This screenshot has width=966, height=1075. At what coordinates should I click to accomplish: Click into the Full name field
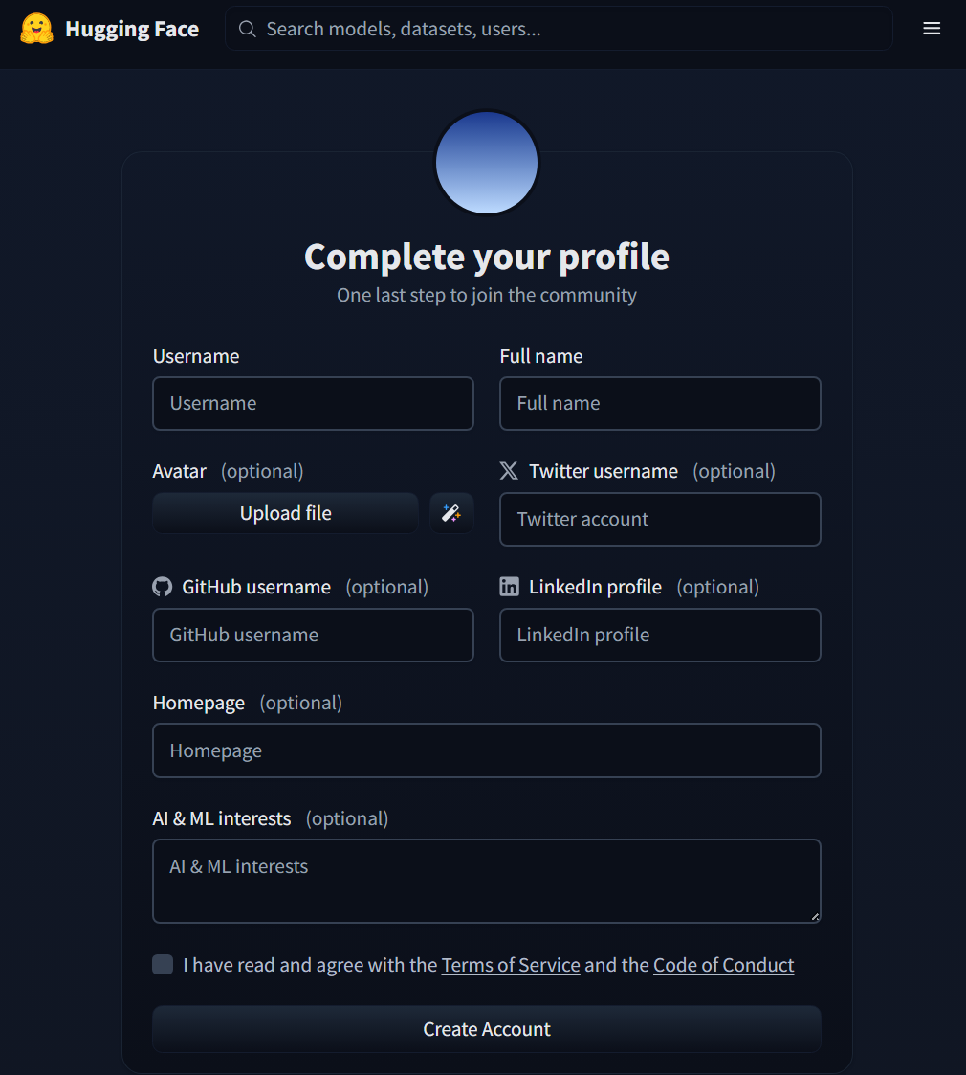[660, 403]
